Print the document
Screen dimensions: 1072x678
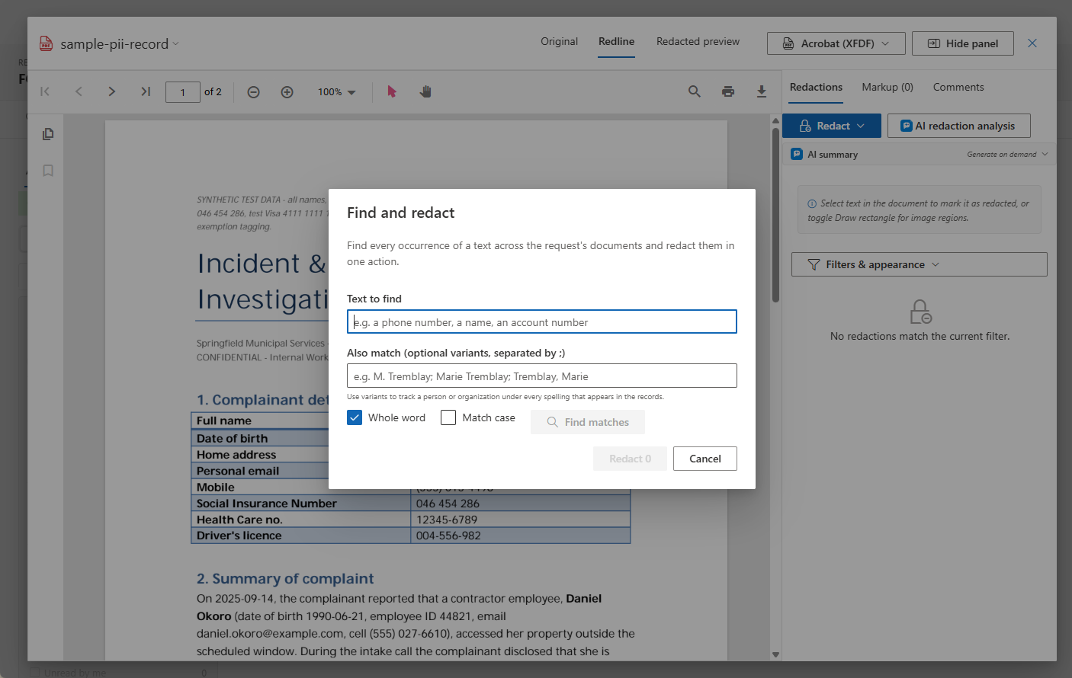(x=728, y=91)
